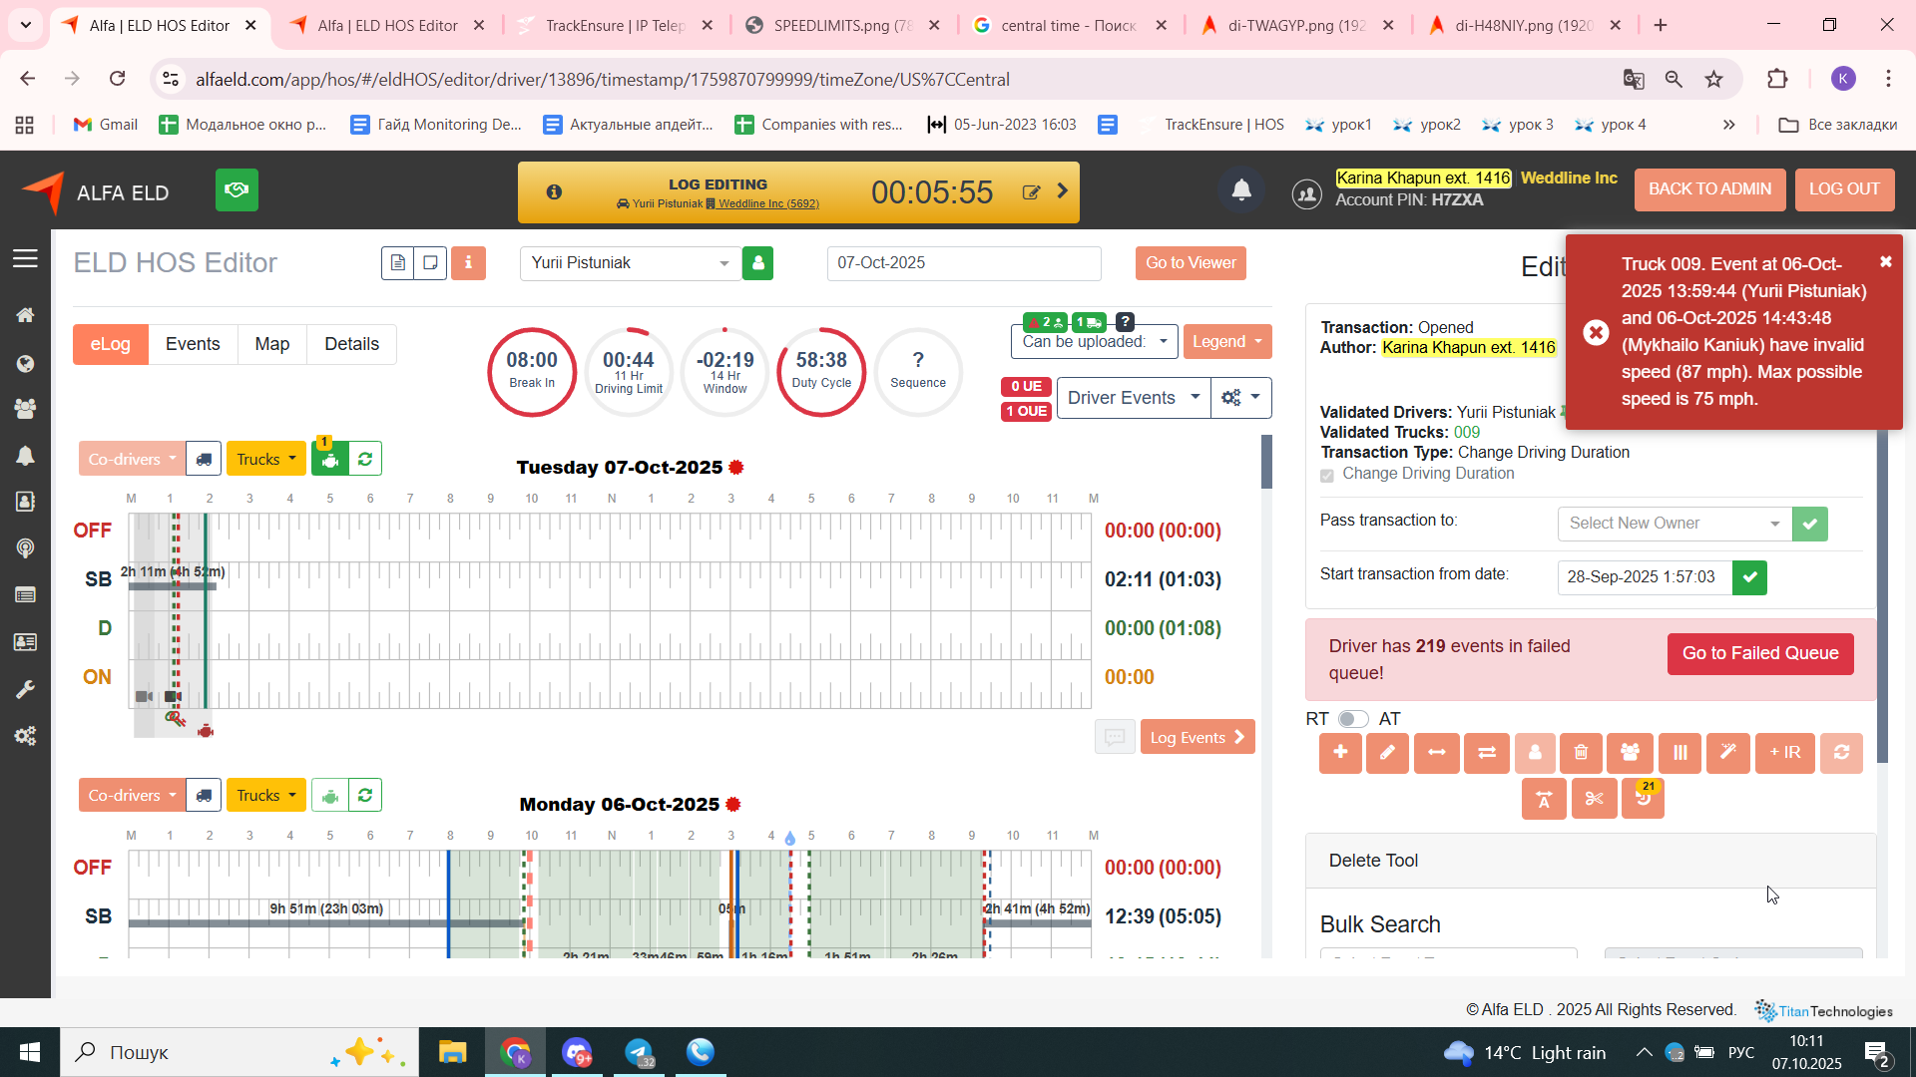Click the scissors cut tool button
Viewport: 1916px width, 1077px height.
click(1594, 799)
